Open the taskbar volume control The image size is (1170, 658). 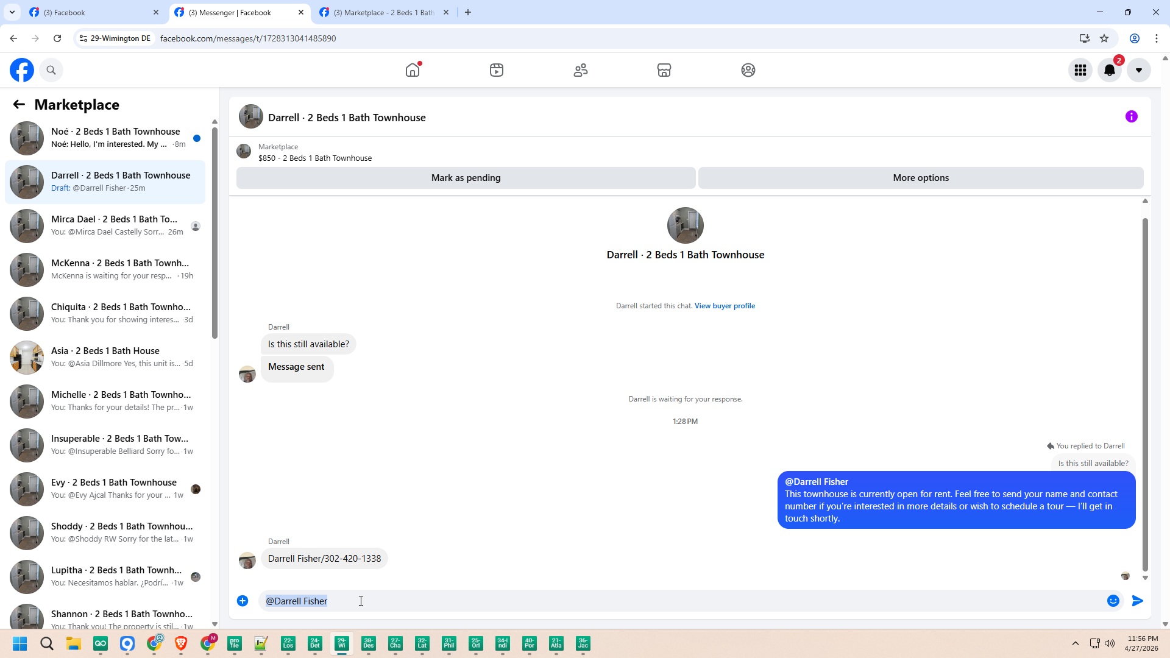tap(1110, 643)
